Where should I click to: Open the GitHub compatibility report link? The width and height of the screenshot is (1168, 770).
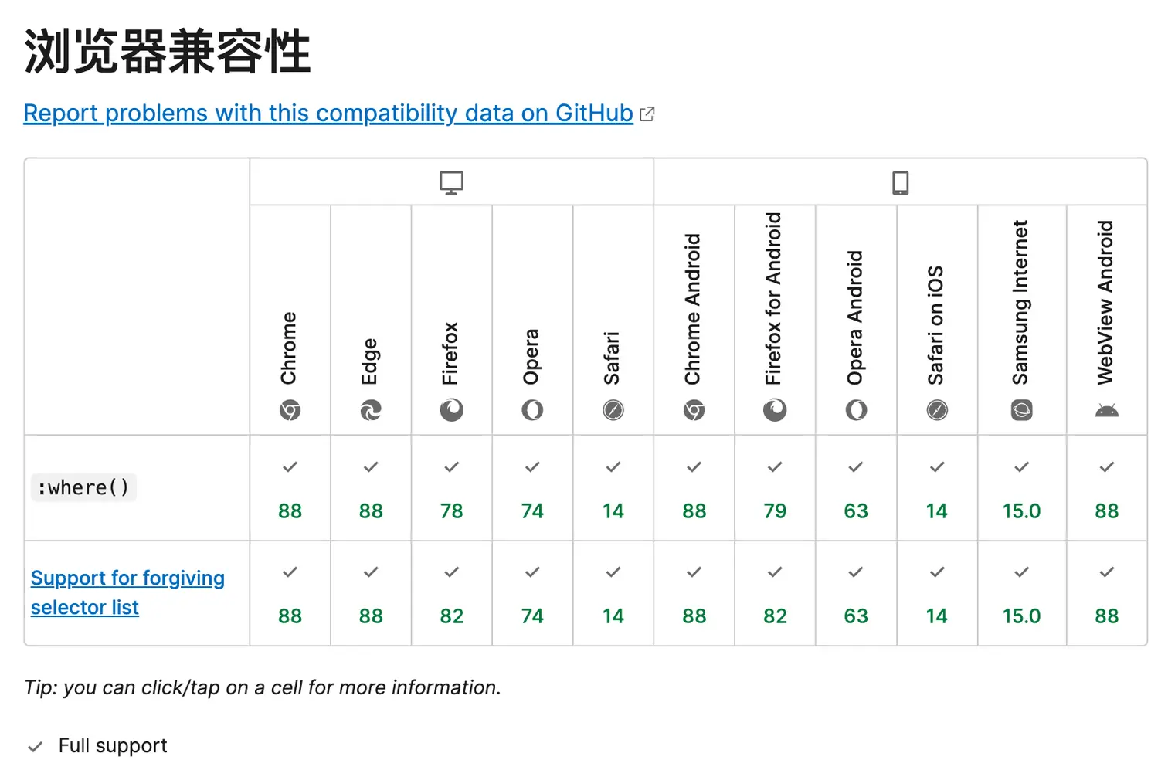[x=328, y=114]
